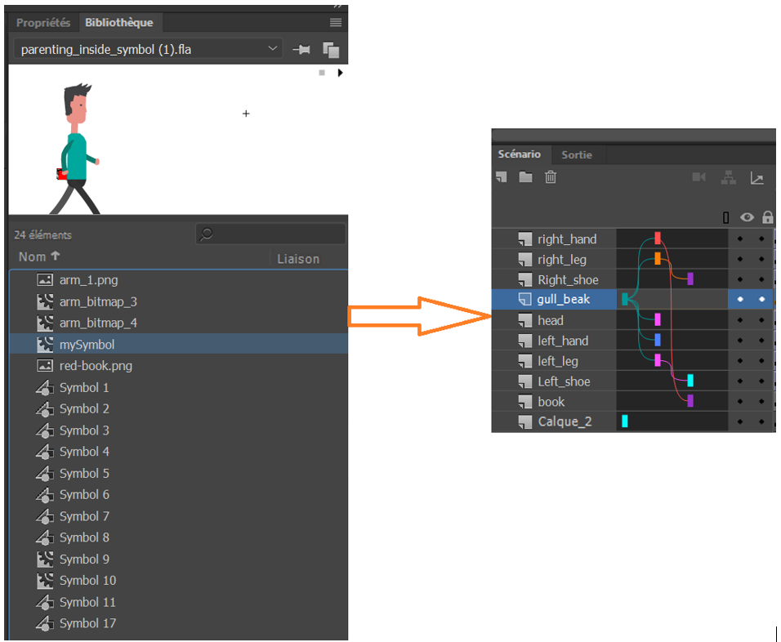This screenshot has width=781, height=642.
Task: Switch to the Sortie tab
Action: click(577, 155)
